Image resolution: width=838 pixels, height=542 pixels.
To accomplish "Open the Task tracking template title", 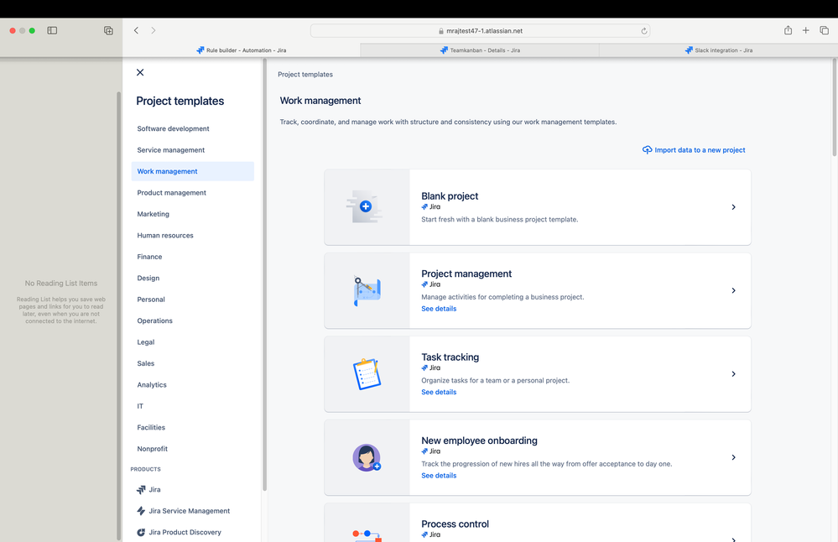I will coord(450,357).
